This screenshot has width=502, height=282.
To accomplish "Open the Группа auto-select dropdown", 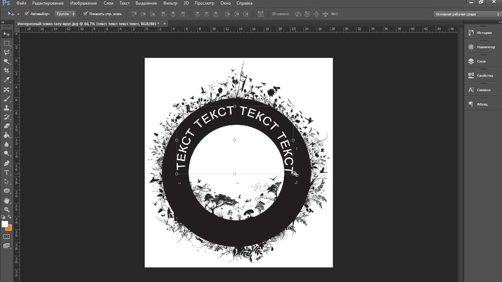I will (65, 14).
